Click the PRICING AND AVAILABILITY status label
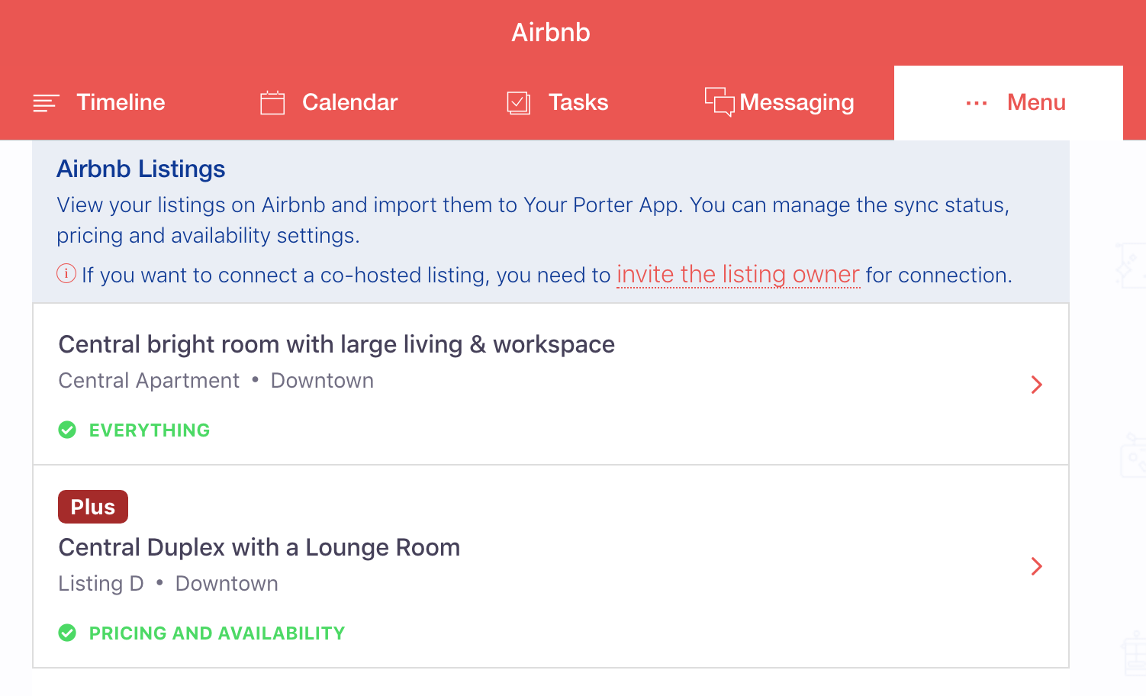Image resolution: width=1146 pixels, height=696 pixels. (217, 633)
